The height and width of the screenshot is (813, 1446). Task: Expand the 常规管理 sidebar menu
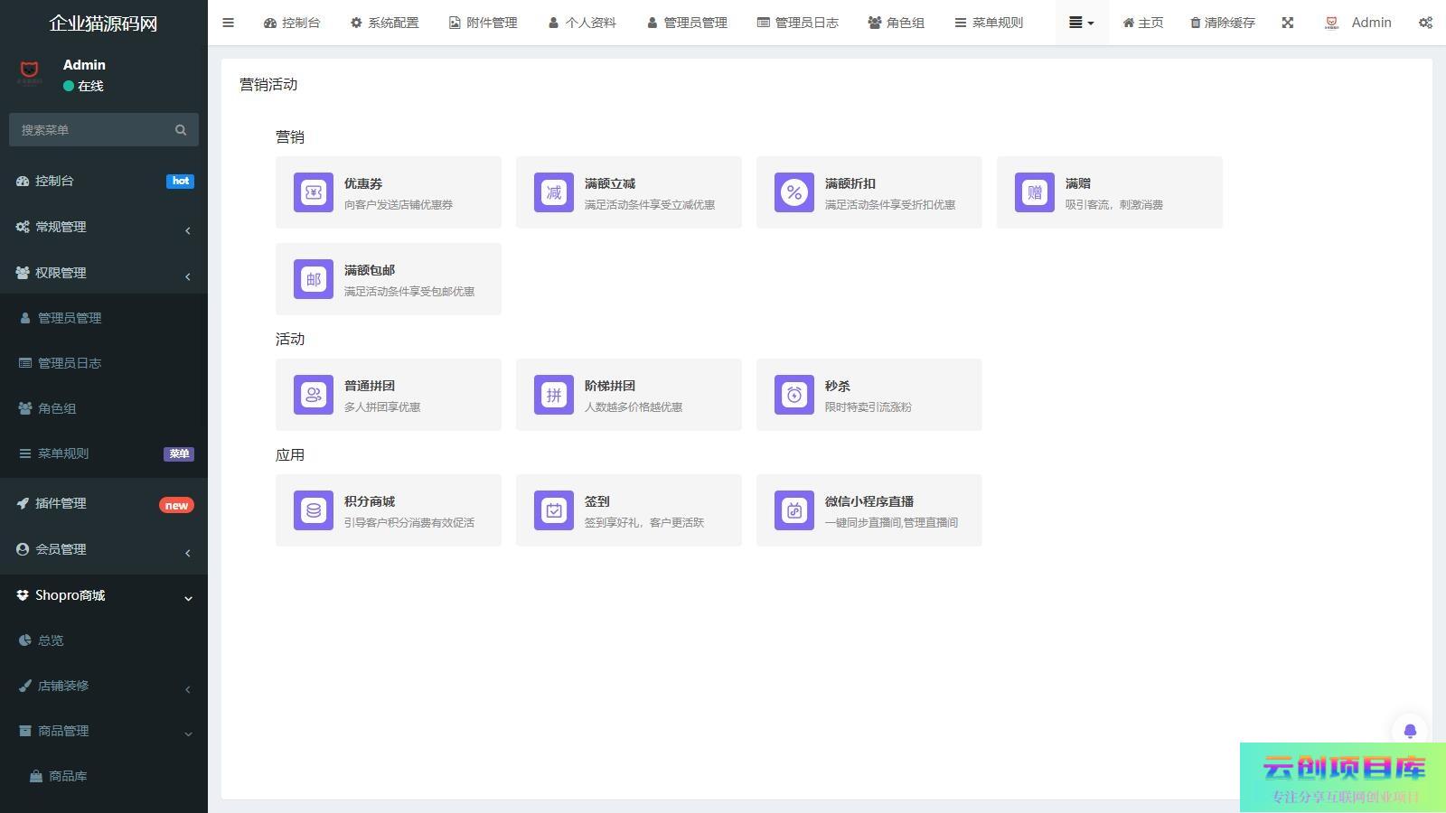pyautogui.click(x=104, y=227)
